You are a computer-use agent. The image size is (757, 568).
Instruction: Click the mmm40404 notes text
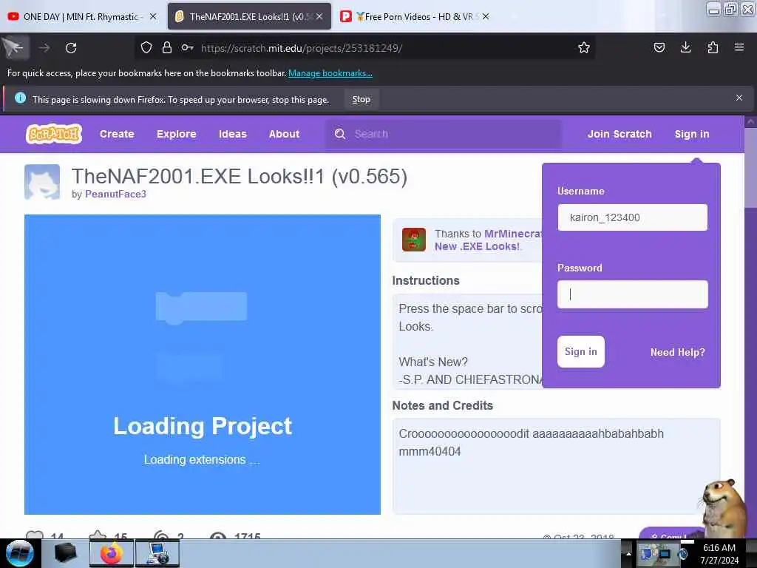click(430, 451)
